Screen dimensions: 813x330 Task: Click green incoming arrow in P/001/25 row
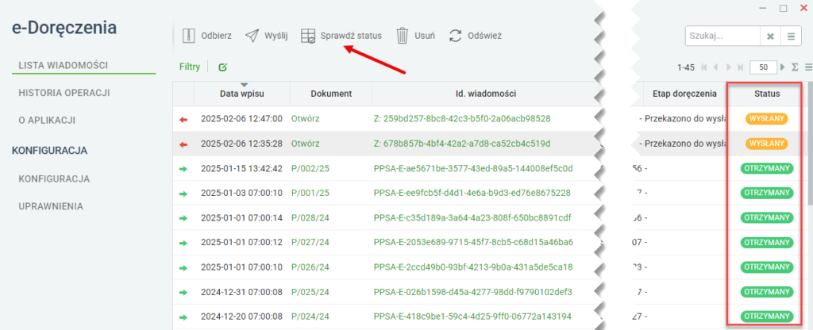tap(183, 194)
